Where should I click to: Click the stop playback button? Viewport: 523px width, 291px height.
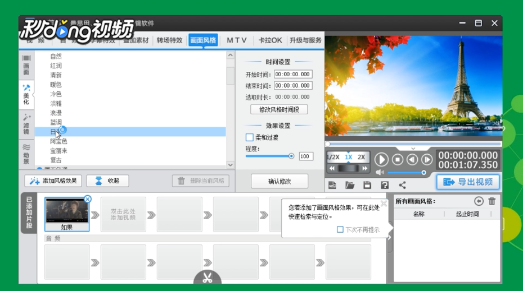(397, 160)
